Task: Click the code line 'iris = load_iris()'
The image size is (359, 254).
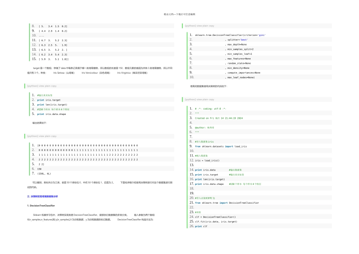Action: 207,161
